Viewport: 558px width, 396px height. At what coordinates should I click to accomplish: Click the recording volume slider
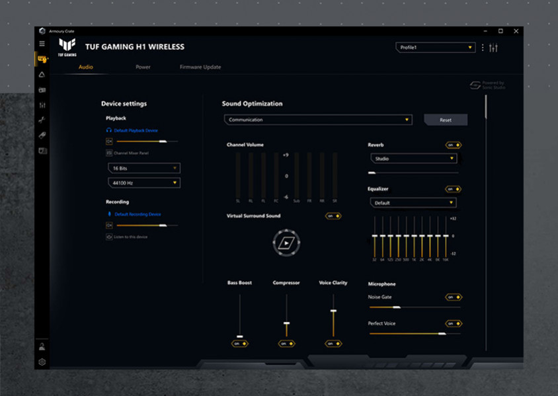[147, 225]
